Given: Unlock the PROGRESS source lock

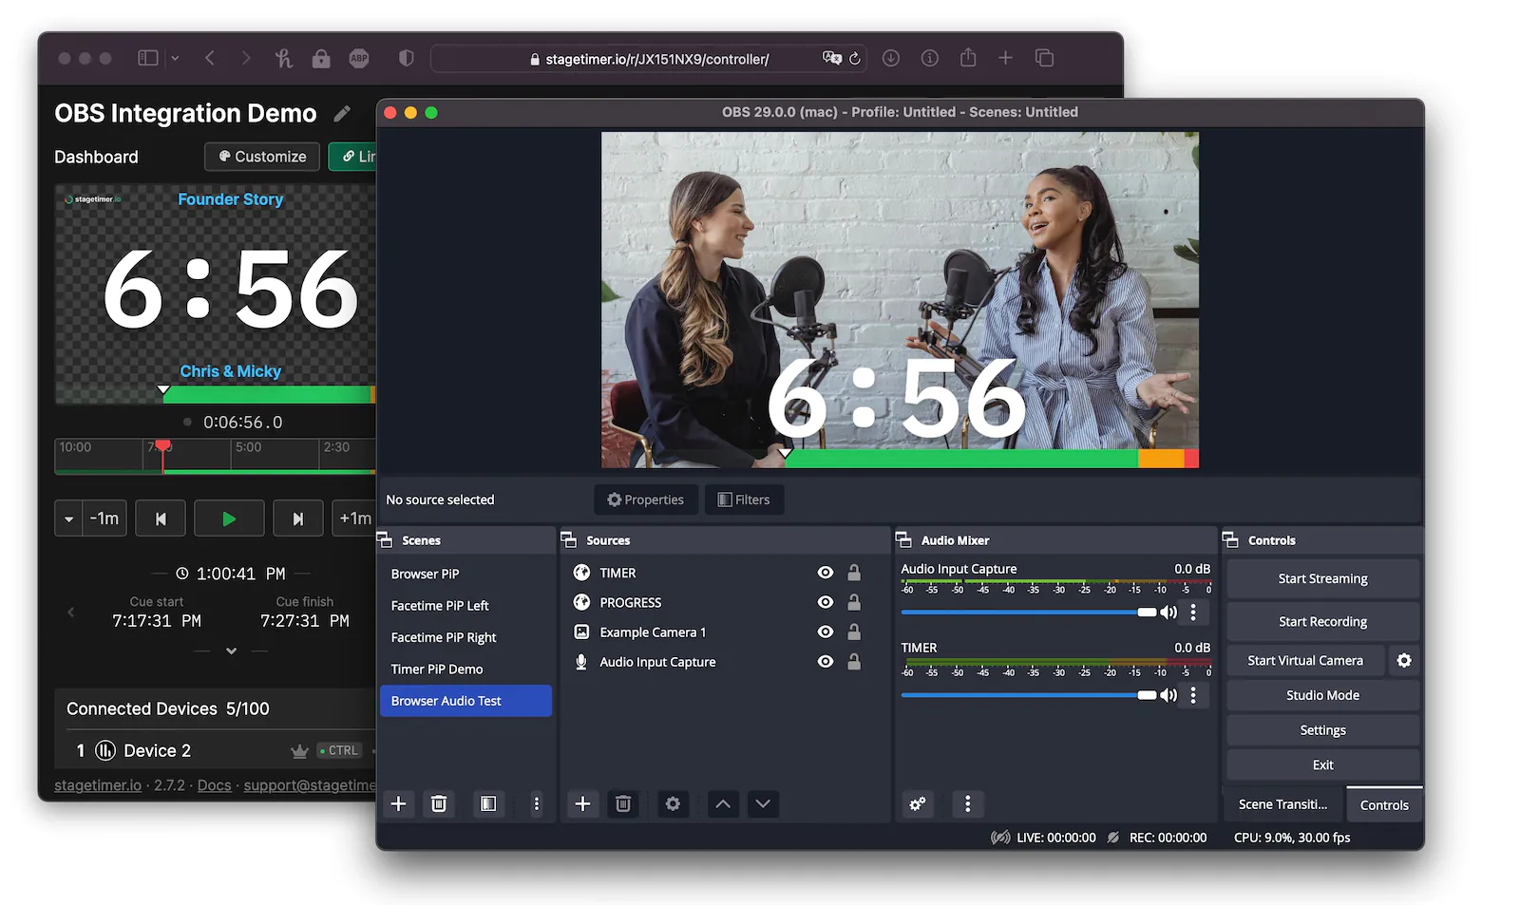Looking at the screenshot, I should click(854, 602).
